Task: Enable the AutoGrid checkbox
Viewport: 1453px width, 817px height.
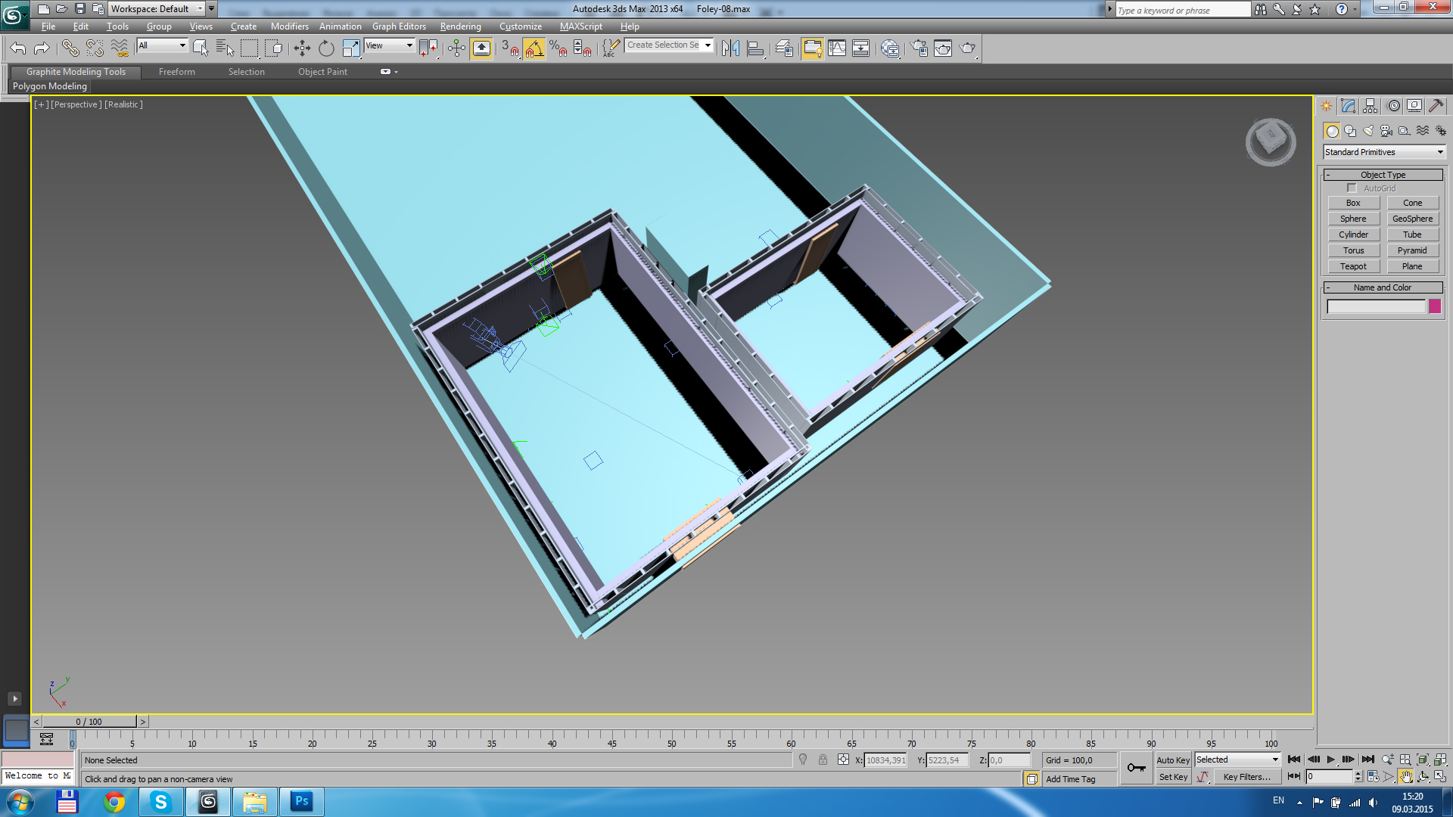Action: (1352, 188)
